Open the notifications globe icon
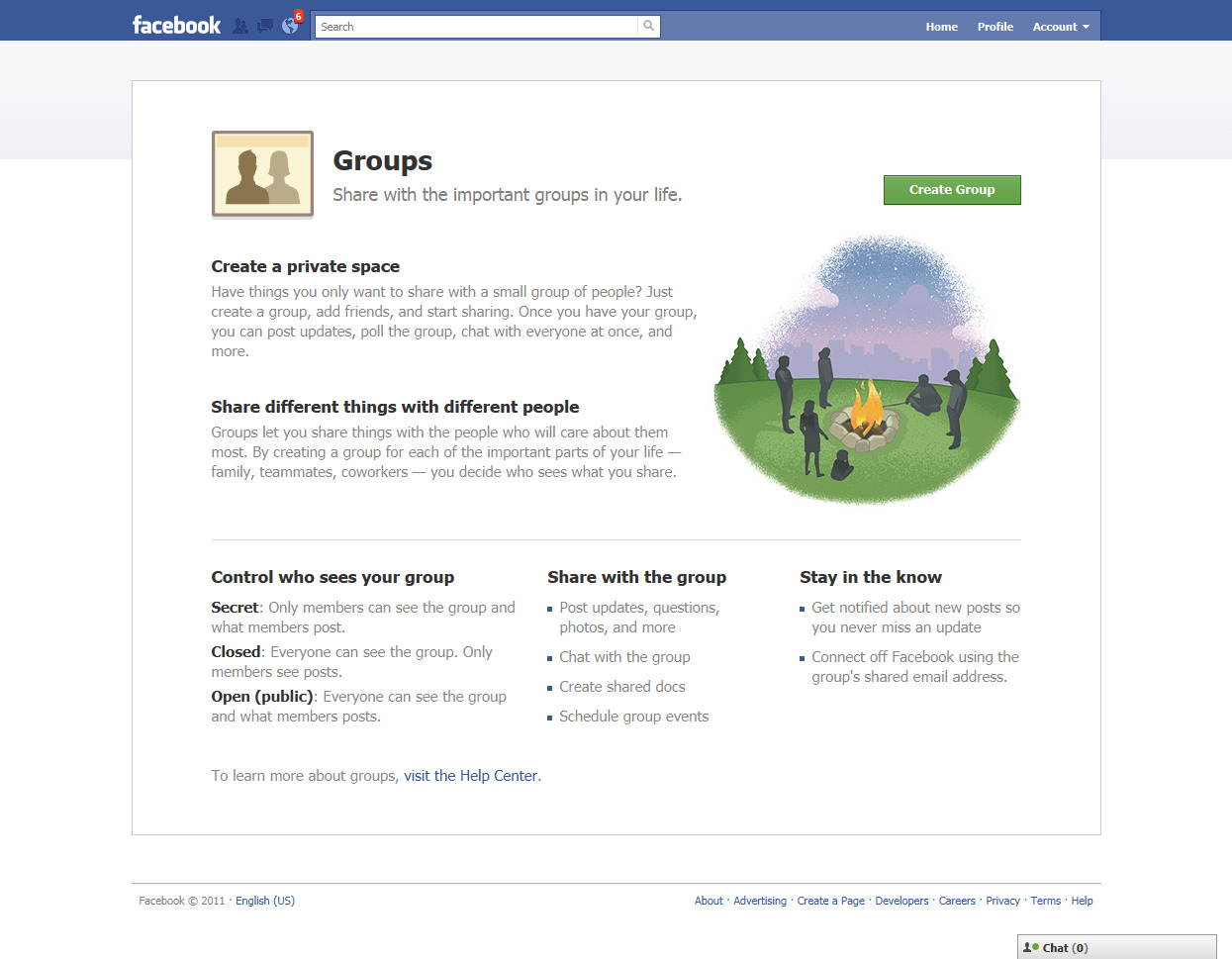 pyautogui.click(x=290, y=26)
